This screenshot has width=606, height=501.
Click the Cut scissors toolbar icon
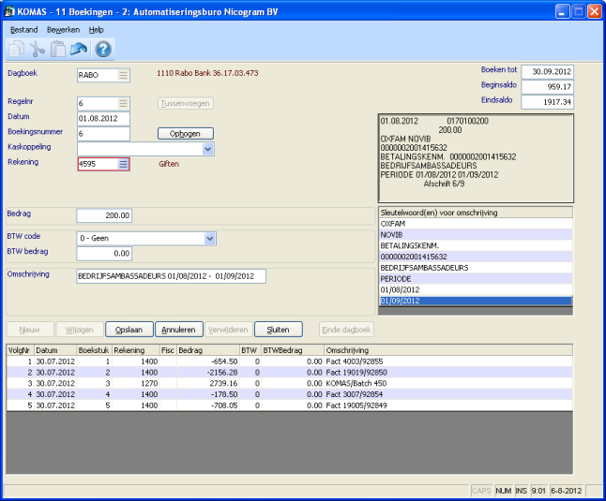pyautogui.click(x=38, y=49)
